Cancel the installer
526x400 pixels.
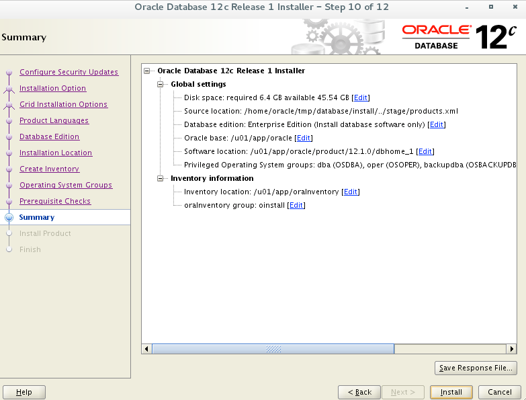tap(500, 392)
